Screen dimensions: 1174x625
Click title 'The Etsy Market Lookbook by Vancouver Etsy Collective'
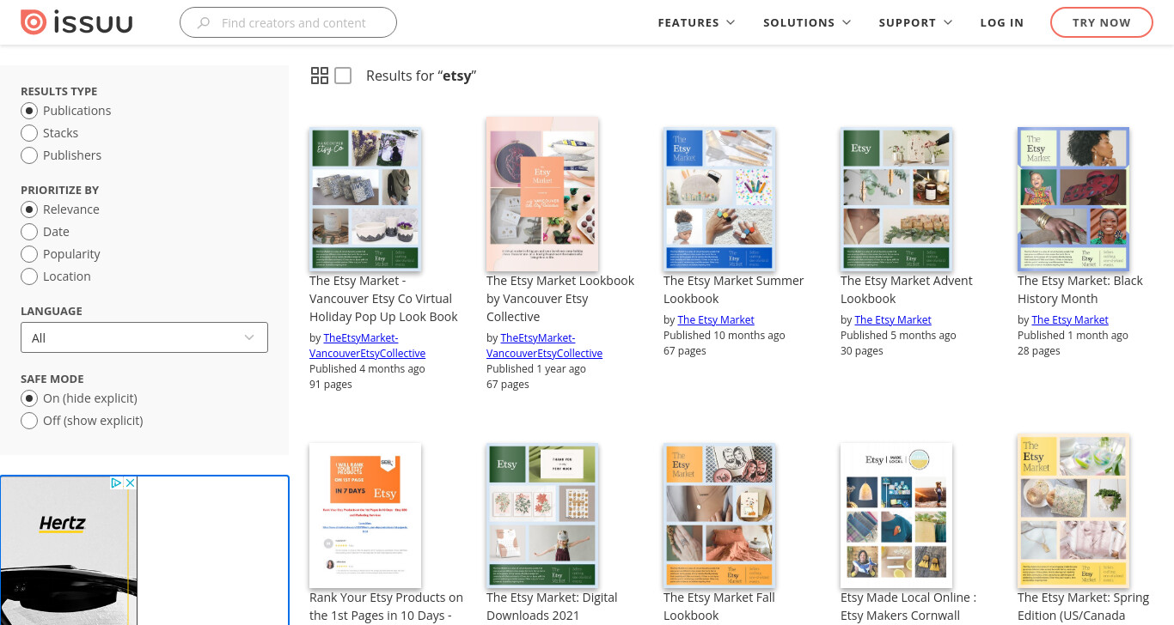tap(560, 298)
